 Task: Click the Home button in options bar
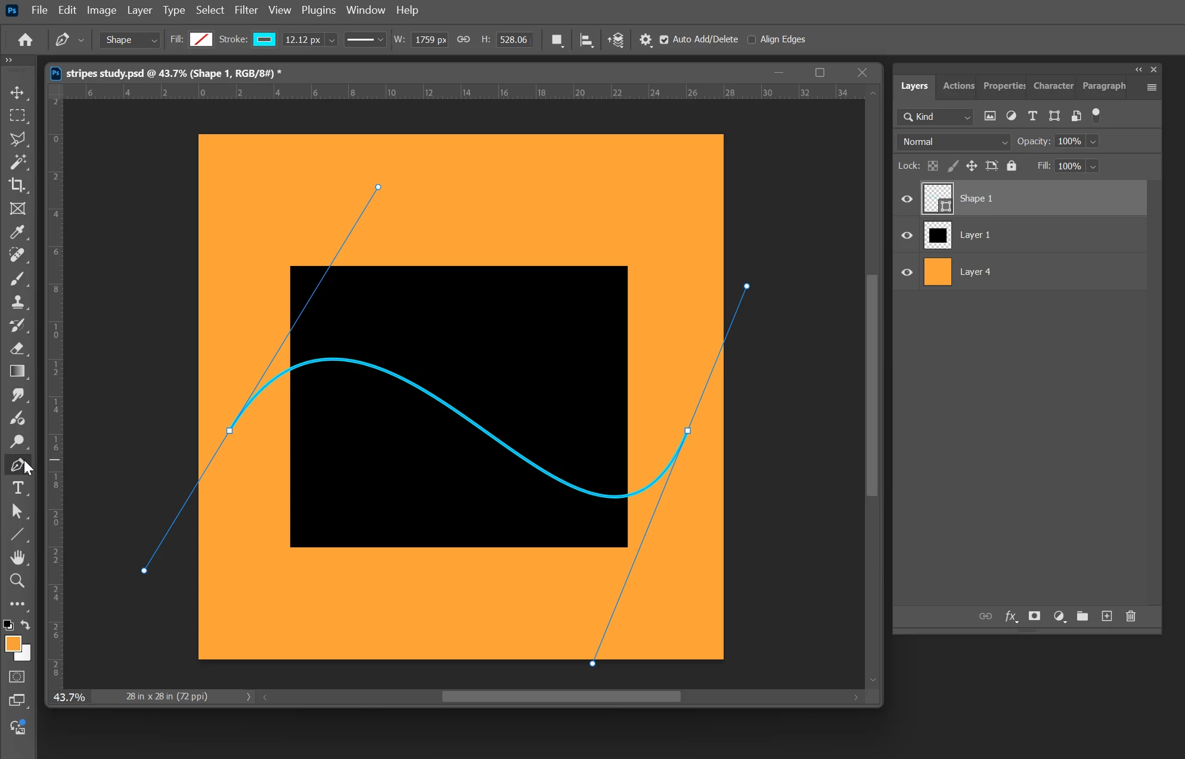(x=25, y=39)
